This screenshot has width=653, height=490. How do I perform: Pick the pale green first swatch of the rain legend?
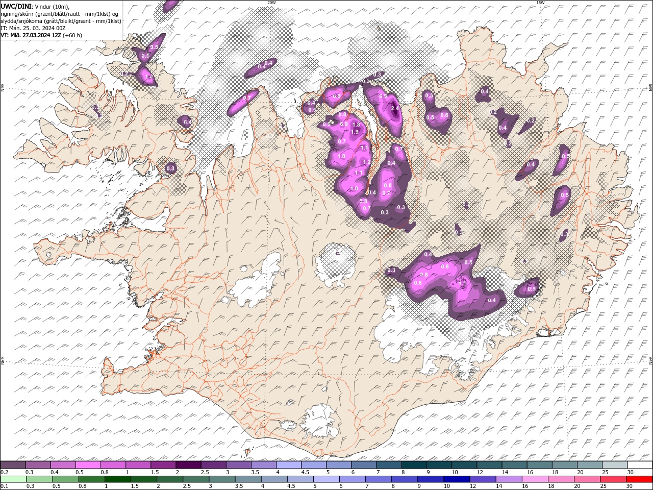click(13, 479)
